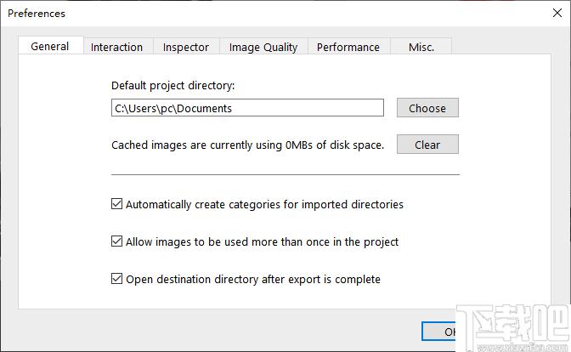Click the horizontal separator line above checkboxes
Image resolution: width=571 pixels, height=352 pixels.
(285, 174)
